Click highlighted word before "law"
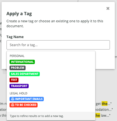The height and width of the screenshot is (121, 117). pos(98,115)
